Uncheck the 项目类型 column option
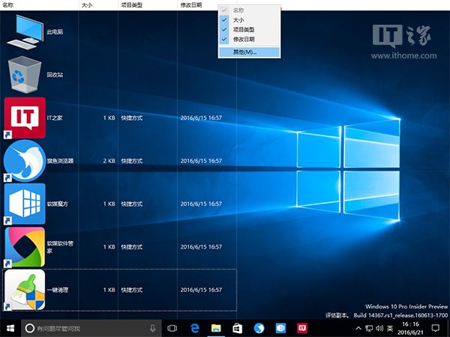Image resolution: width=450 pixels, height=337 pixels. click(x=243, y=30)
